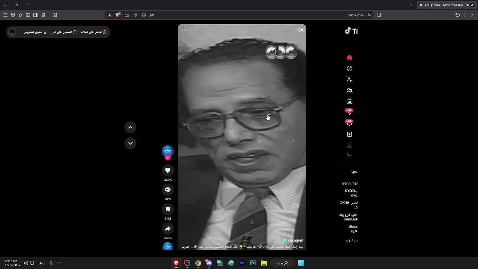The height and width of the screenshot is (269, 478).
Task: Open Messages inbox with +99 badge
Action: 350,123
